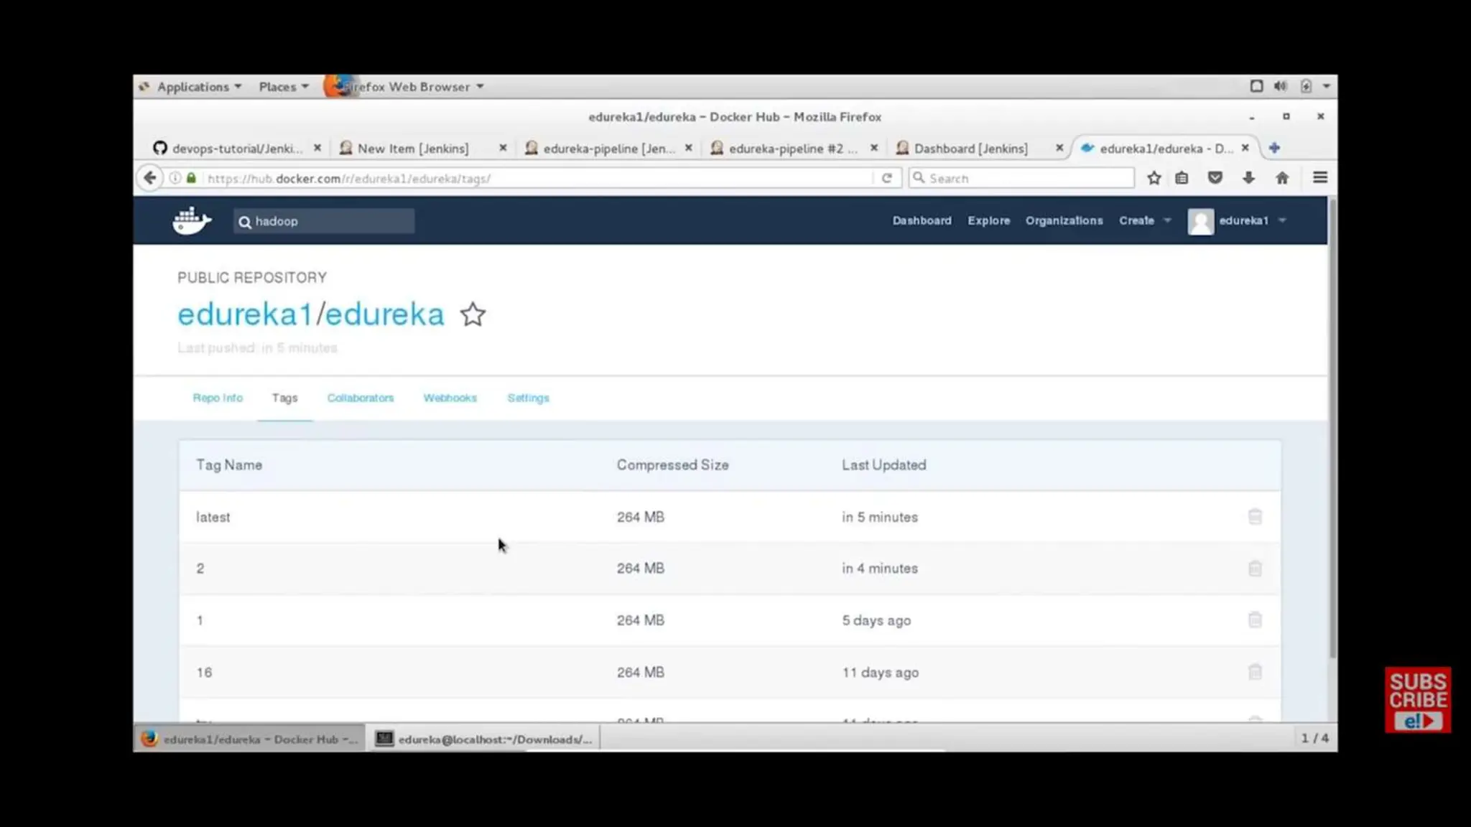The image size is (1471, 827).
Task: Open the volume control in system tray
Action: click(1281, 86)
